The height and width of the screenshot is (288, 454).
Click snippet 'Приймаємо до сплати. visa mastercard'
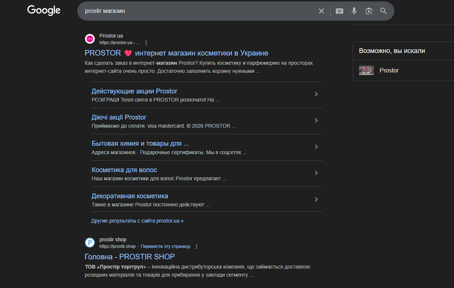click(x=164, y=126)
